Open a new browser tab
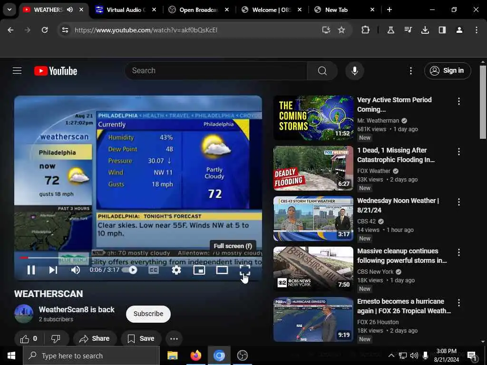The width and height of the screenshot is (487, 365). (390, 10)
